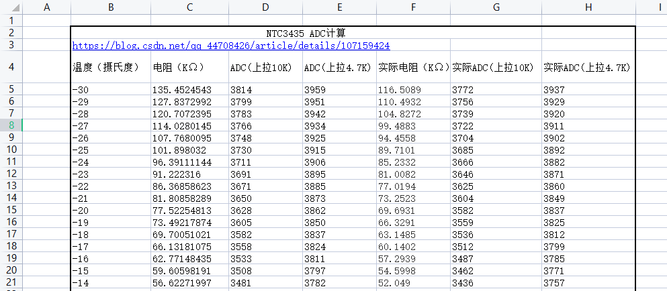Viewport: 667px width, 291px height.
Task: Select resistance cell '91.222316'
Action: [x=189, y=174]
